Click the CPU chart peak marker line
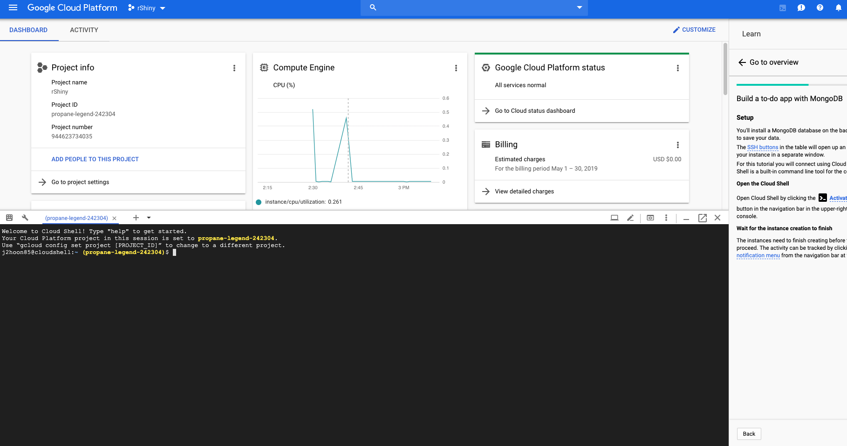The image size is (847, 446). pyautogui.click(x=348, y=140)
